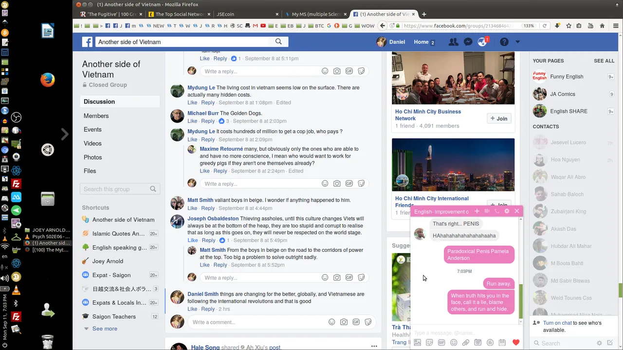The width and height of the screenshot is (623, 350).
Task: Switch to The Top Social Network browser tab
Action: (x=179, y=14)
